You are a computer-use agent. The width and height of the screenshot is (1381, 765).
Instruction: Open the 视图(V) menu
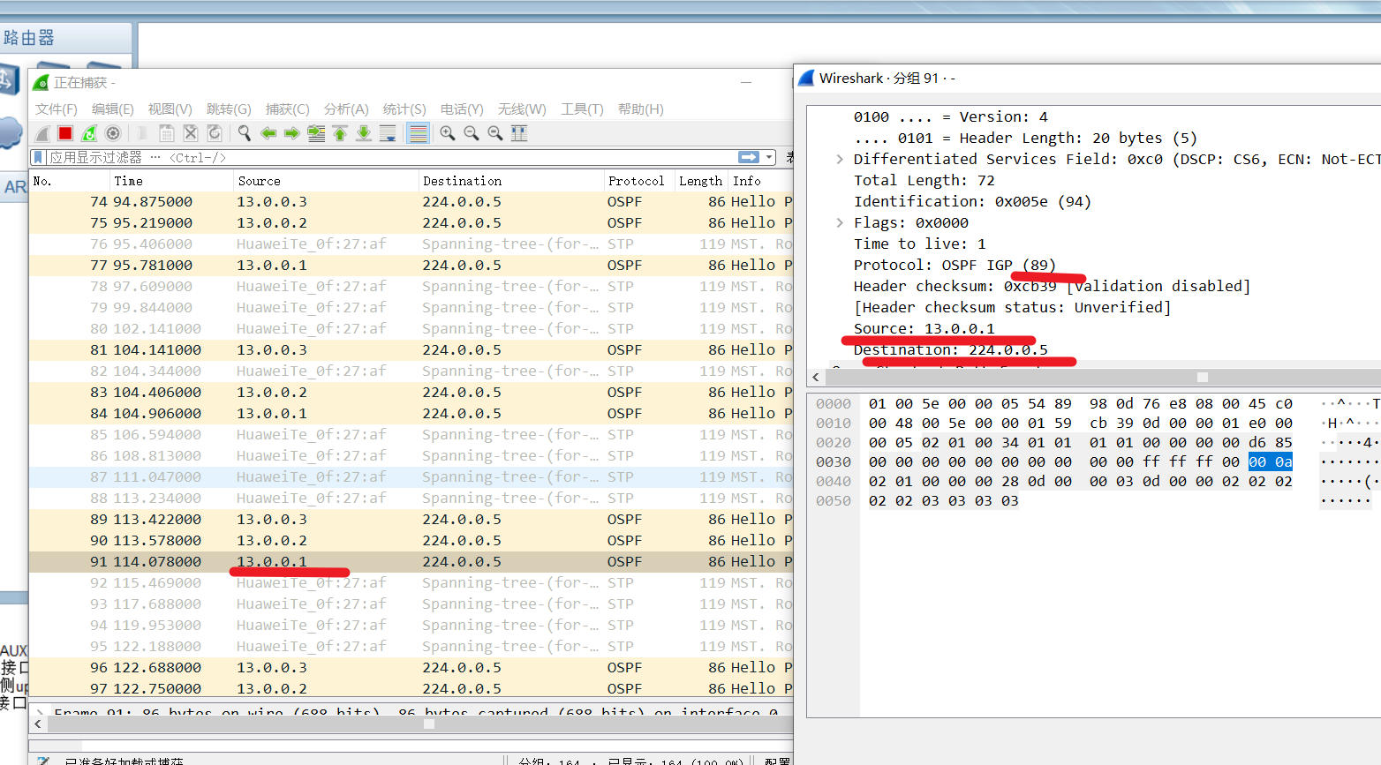(x=170, y=109)
